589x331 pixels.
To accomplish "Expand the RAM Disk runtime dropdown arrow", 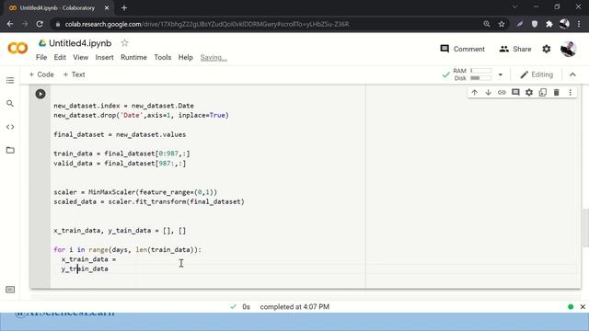I will pos(501,74).
